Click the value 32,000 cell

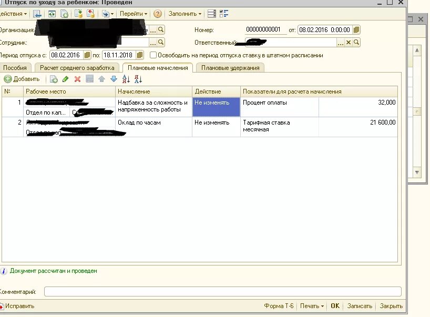358,107
